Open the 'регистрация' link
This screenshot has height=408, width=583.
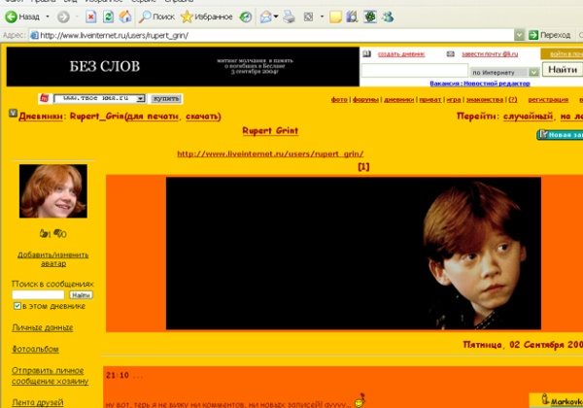pyautogui.click(x=548, y=100)
